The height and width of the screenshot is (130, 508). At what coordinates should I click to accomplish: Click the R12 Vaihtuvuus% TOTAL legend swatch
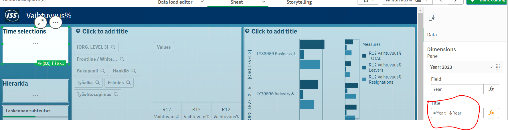tap(364, 56)
